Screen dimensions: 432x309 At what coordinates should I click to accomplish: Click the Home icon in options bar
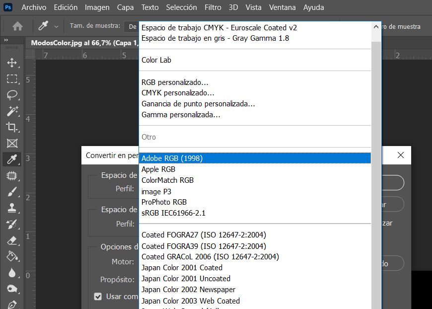pos(17,26)
